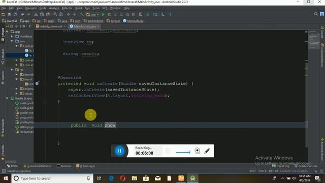
Task: Open Opera from the taskbar
Action: 122,178
